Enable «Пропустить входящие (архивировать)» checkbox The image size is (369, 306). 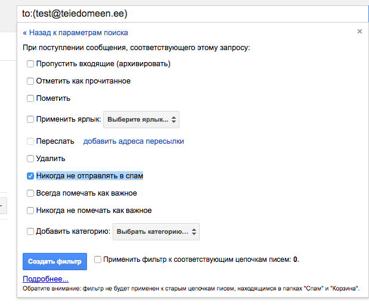tap(30, 64)
